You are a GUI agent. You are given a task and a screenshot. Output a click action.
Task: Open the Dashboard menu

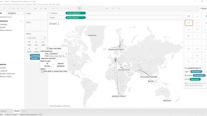pyautogui.click(x=16, y=4)
